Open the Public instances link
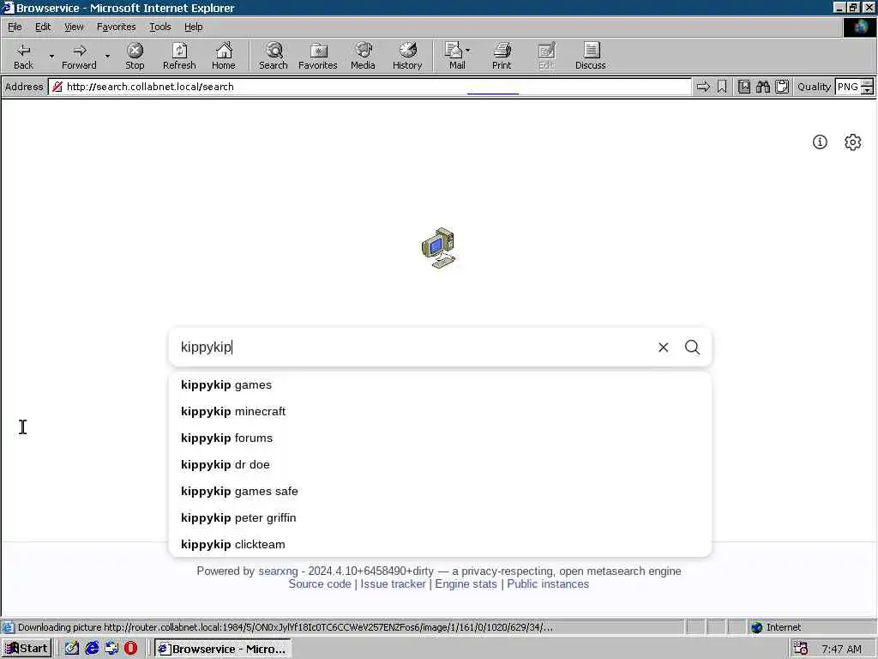Screen dimensions: 878x659 [548, 583]
